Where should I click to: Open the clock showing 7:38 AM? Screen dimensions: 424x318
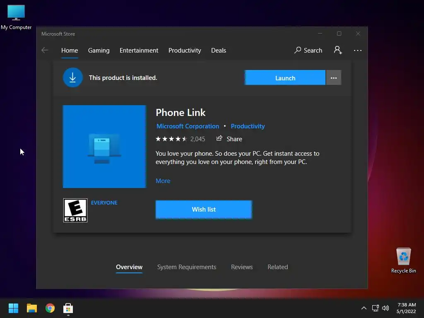pyautogui.click(x=406, y=308)
